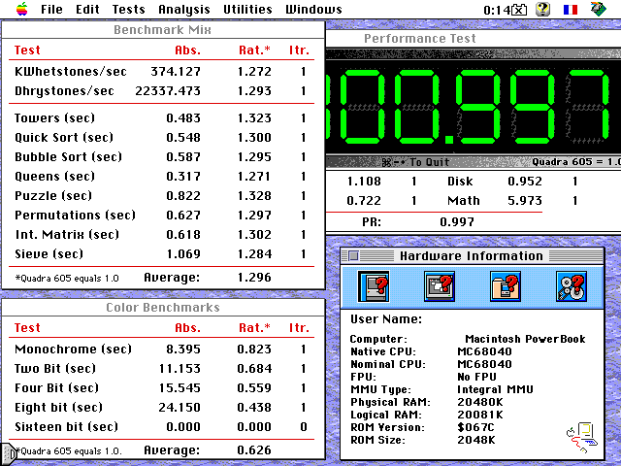Open the Analysis menu
This screenshot has width=621, height=466.
pyautogui.click(x=184, y=10)
